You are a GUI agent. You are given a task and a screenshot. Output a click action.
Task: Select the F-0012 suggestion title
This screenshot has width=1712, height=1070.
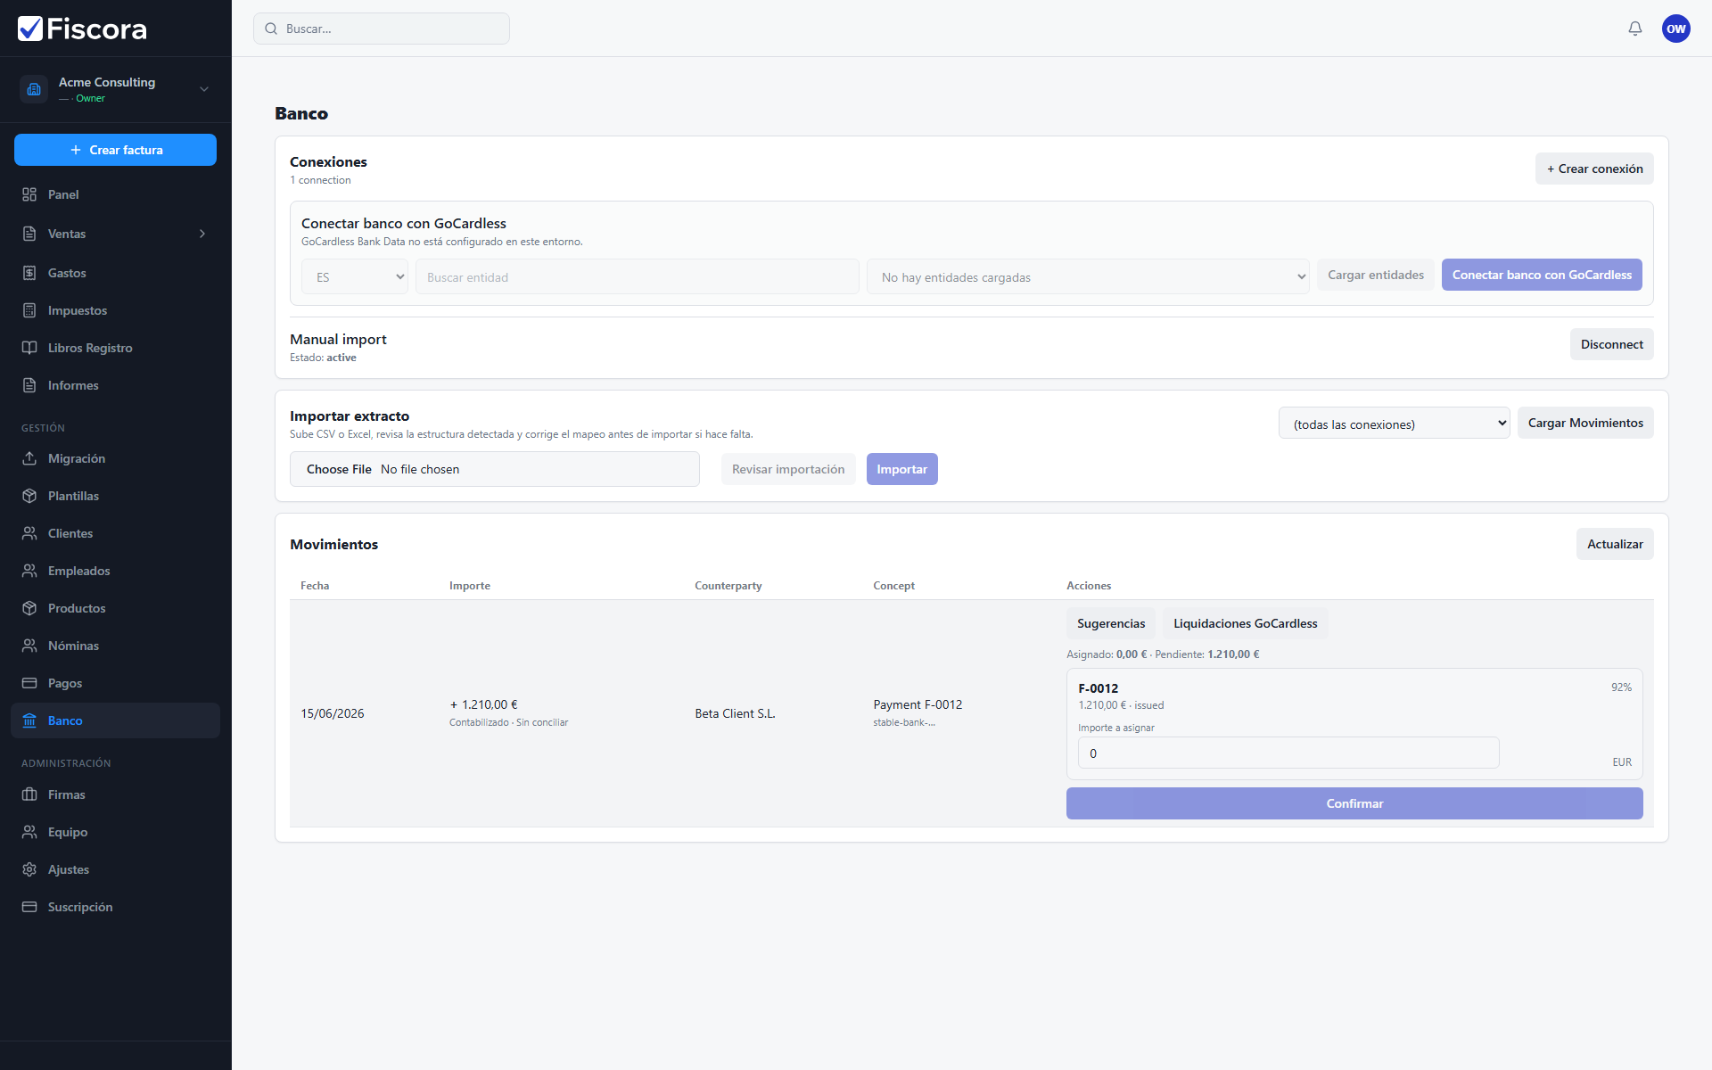(1098, 688)
